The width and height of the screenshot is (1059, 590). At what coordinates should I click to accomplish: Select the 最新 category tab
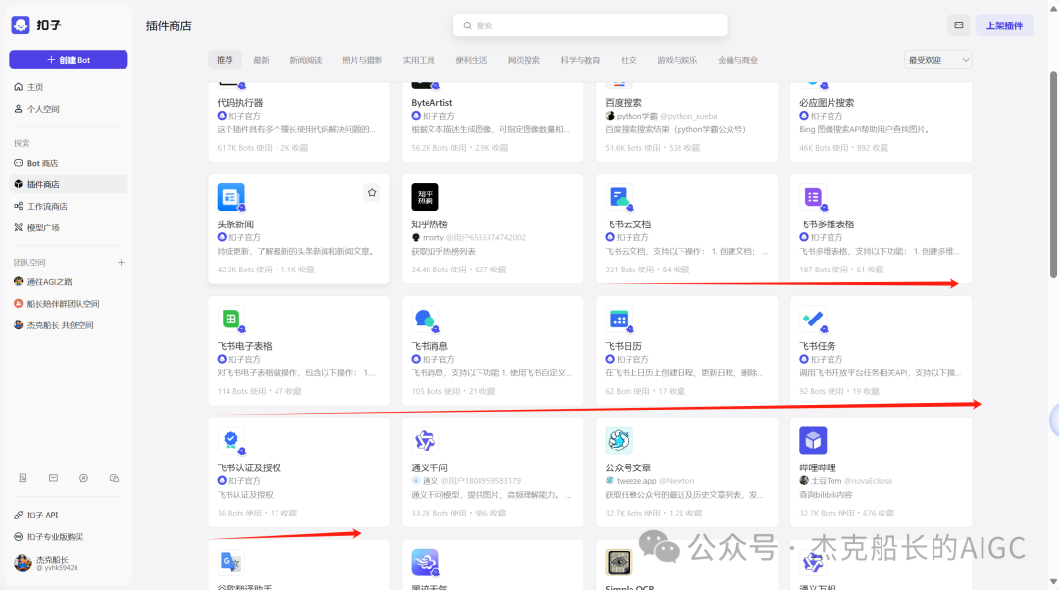262,60
